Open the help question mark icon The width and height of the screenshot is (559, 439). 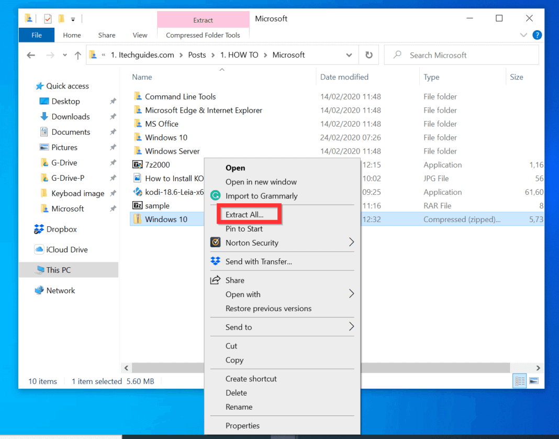tap(537, 35)
